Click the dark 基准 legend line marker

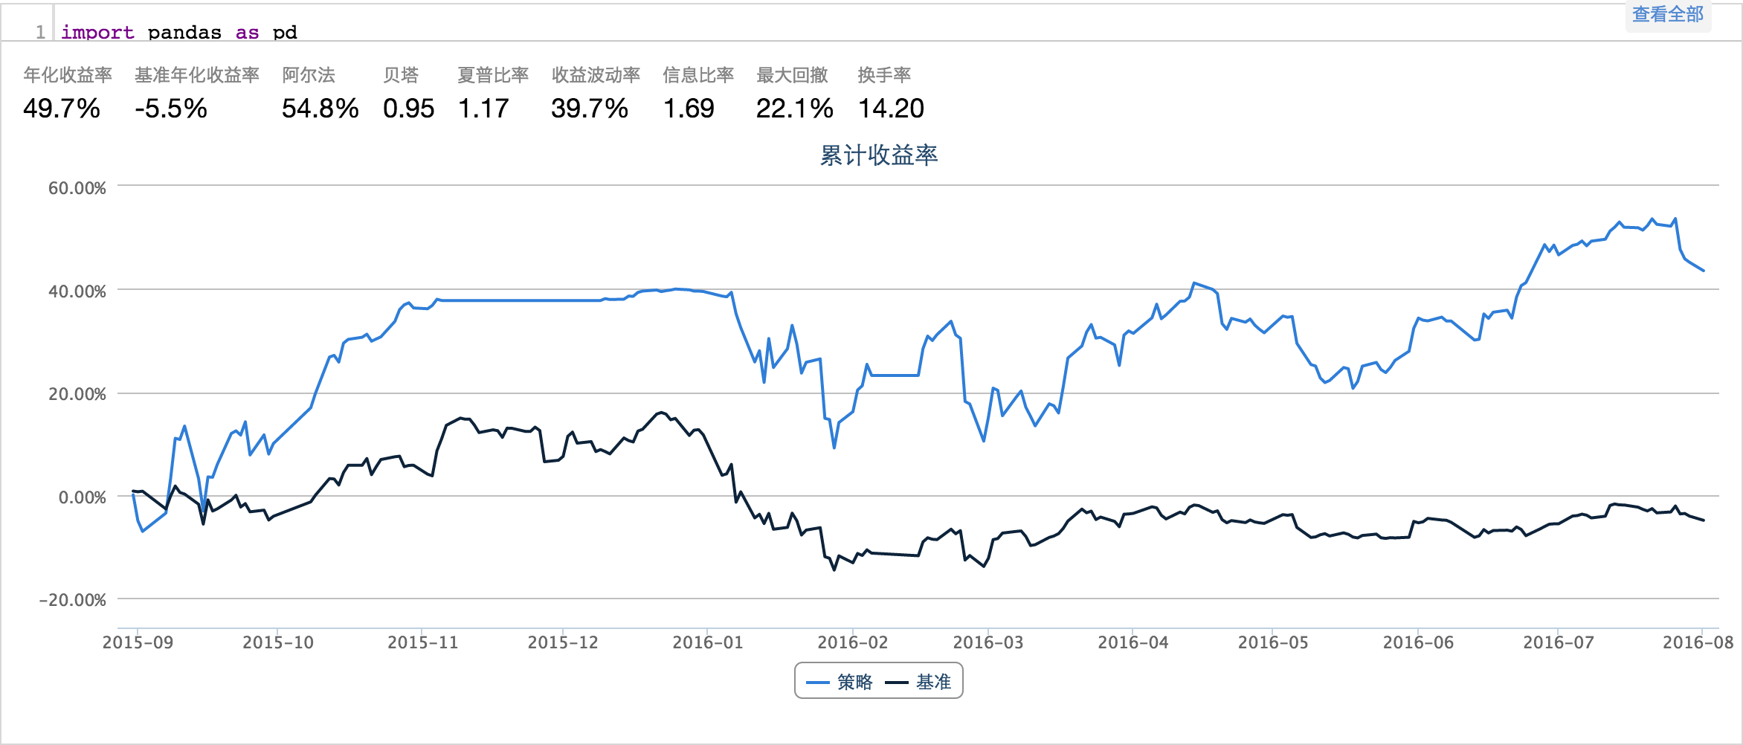click(x=897, y=683)
